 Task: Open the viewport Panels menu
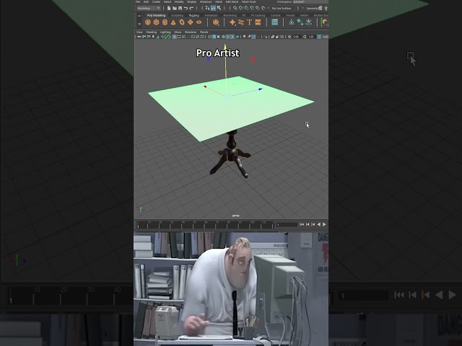[204, 32]
